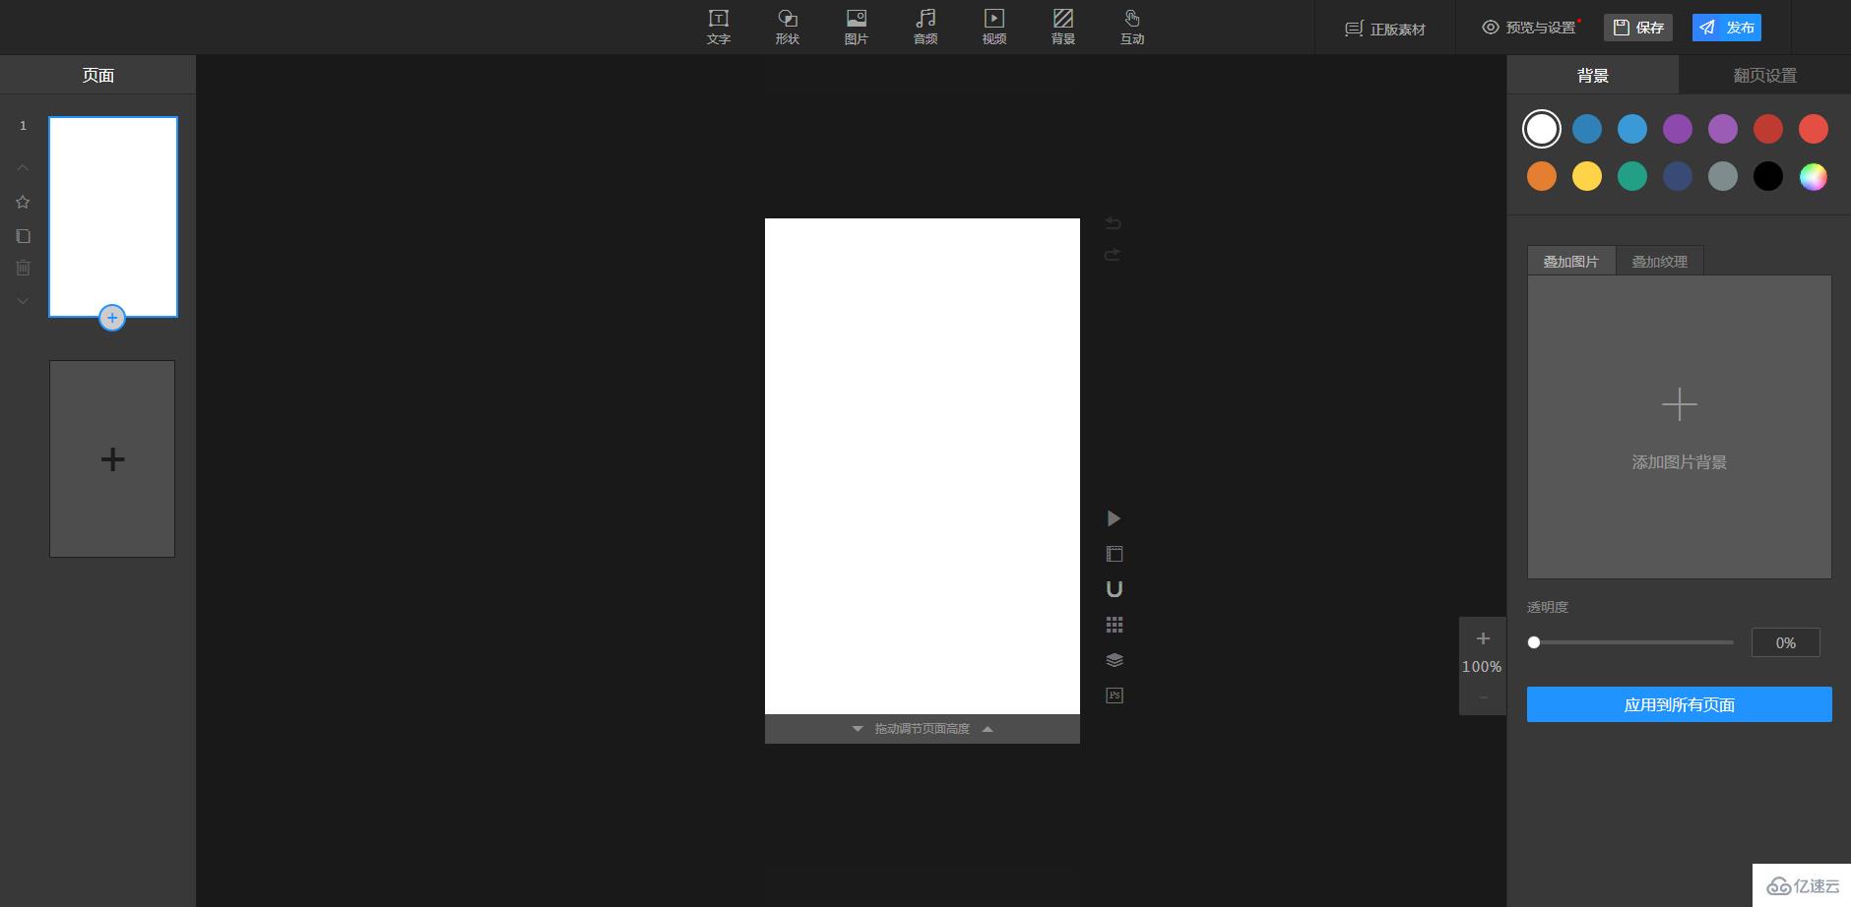1851x907 pixels.
Task: Choose the bright red swatch
Action: [1814, 129]
